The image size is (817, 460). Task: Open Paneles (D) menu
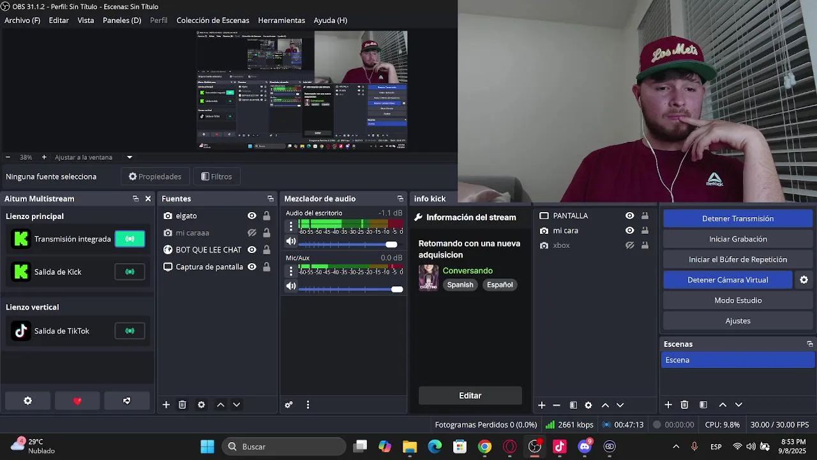click(122, 20)
